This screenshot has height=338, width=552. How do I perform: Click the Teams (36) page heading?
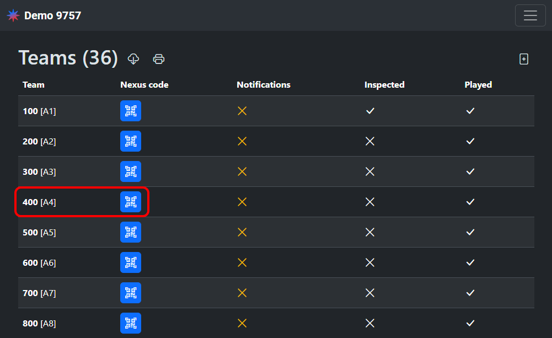(x=68, y=58)
